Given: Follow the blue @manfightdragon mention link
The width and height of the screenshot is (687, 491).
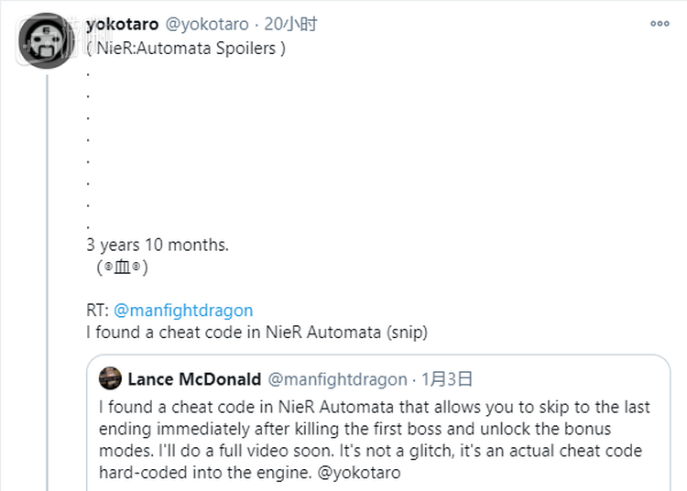Looking at the screenshot, I should point(183,310).
